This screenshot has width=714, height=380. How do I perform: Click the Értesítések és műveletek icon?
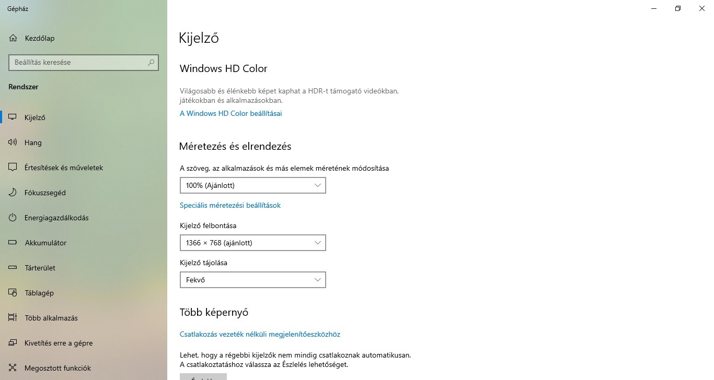click(13, 168)
